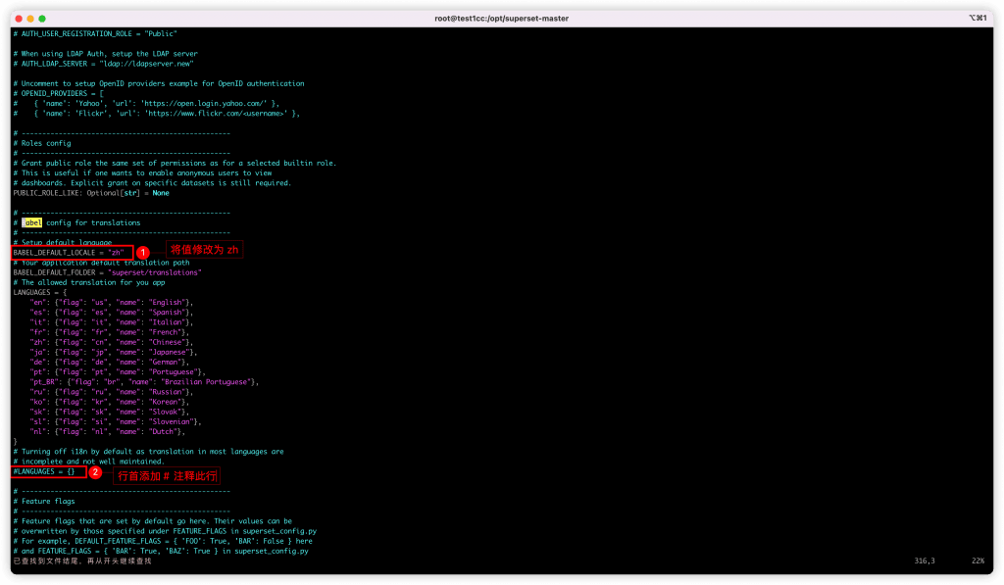Image resolution: width=1004 pixels, height=585 pixels.
Task: Click the yellow minimize window button
Action: click(x=30, y=19)
